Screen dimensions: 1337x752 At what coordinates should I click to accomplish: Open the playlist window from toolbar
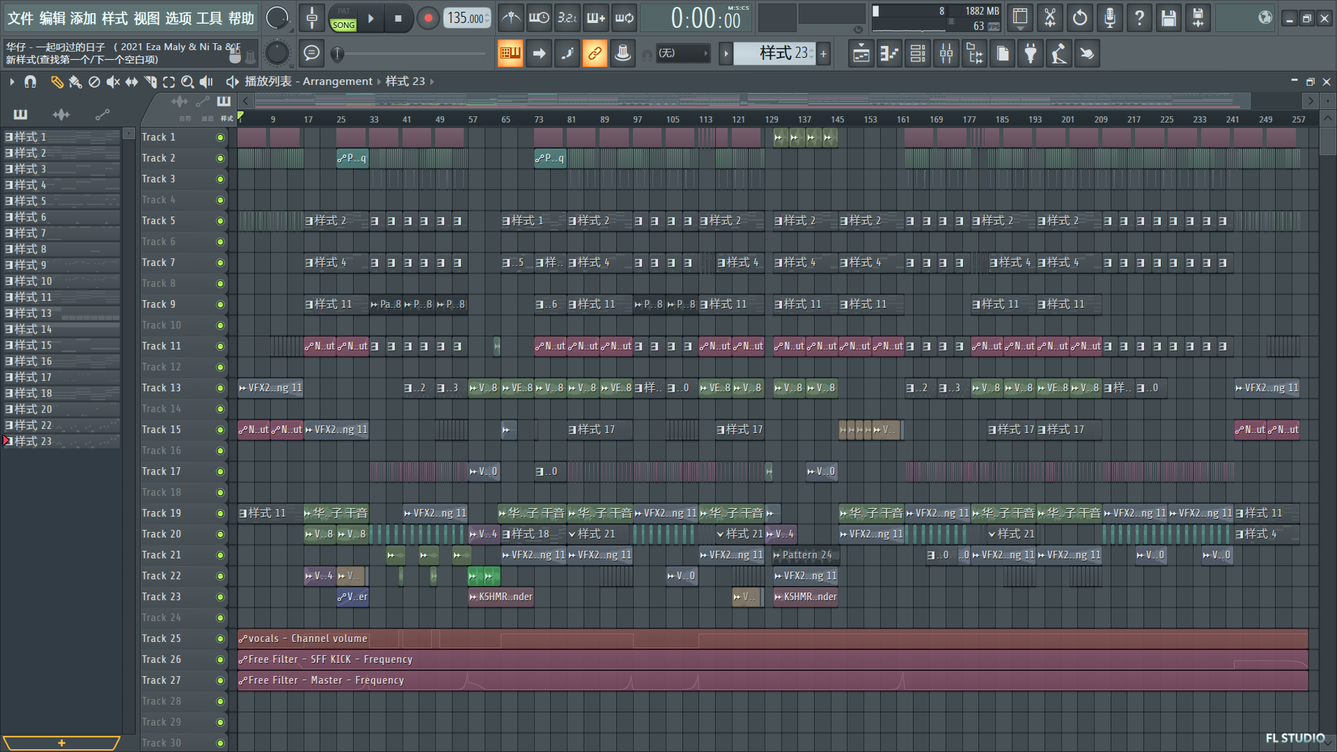(x=861, y=54)
